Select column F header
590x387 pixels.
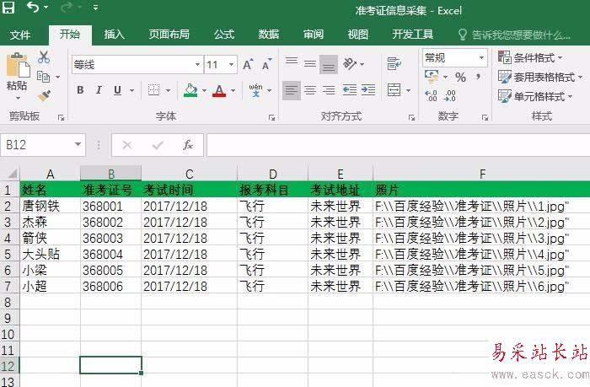click(x=481, y=174)
